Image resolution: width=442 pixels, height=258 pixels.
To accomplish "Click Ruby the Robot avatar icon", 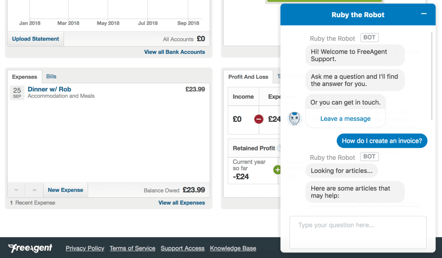I will tap(294, 119).
